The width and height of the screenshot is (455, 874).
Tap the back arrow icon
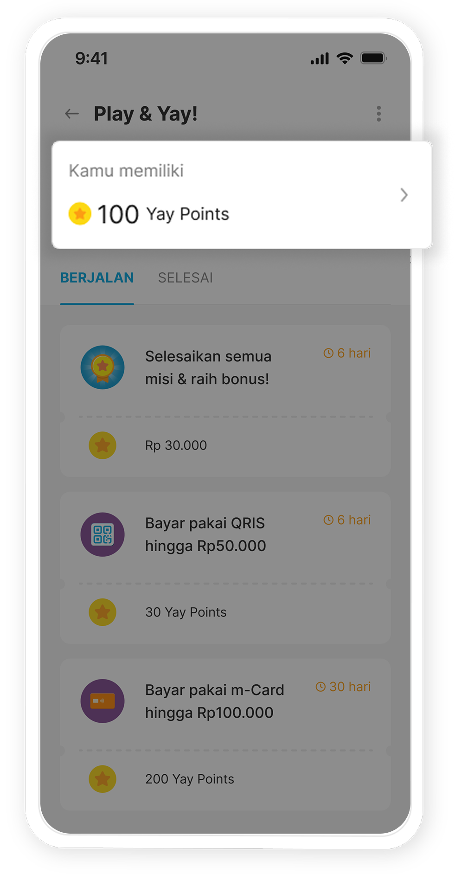[x=72, y=114]
